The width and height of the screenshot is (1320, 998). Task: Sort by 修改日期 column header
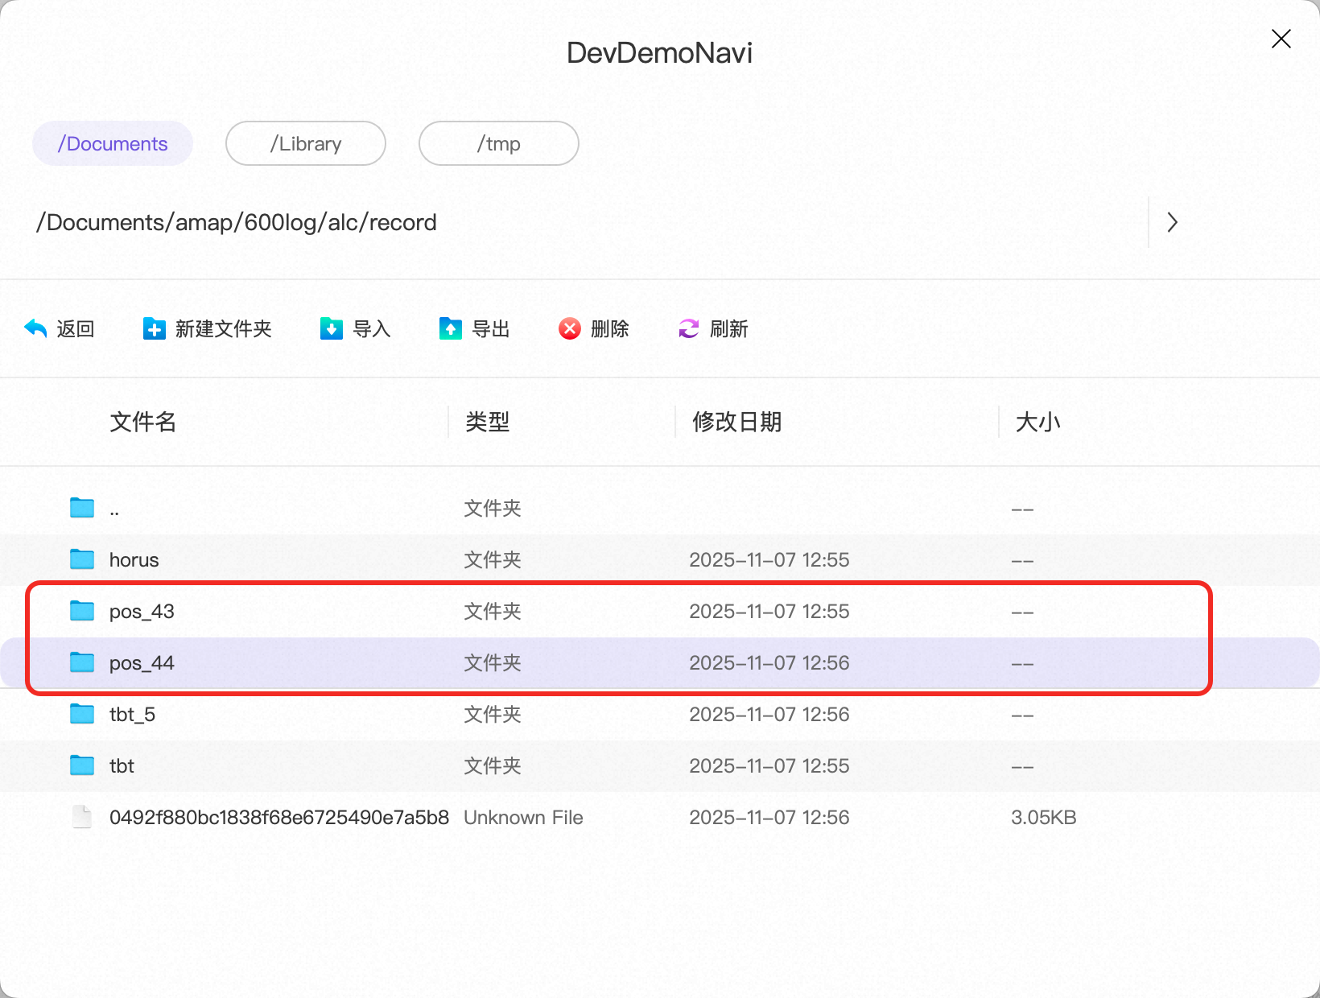pos(737,422)
